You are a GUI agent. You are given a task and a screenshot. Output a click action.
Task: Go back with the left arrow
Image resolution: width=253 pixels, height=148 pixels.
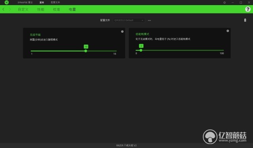pos(4,9)
